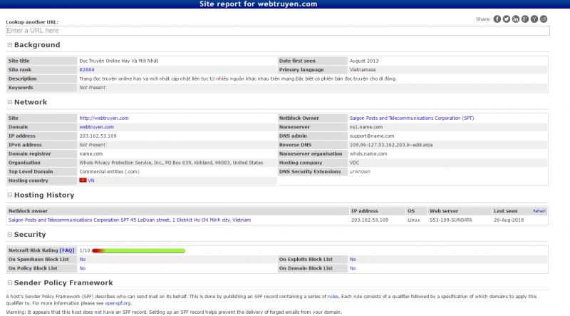Focus the 'Enter a URL here' field

click(x=278, y=31)
